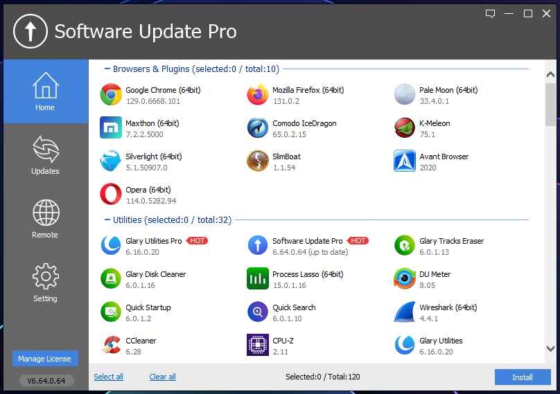Select the Avant Browser icon
Screen dimensions: 560x394
[x=405, y=161]
